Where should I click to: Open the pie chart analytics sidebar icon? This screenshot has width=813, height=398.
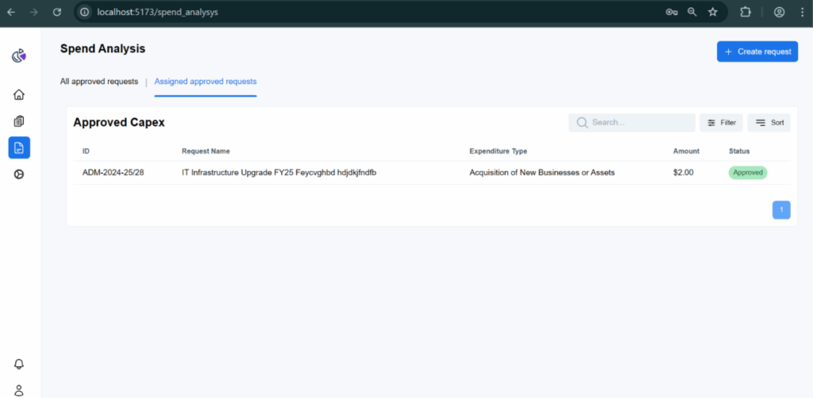[19, 174]
